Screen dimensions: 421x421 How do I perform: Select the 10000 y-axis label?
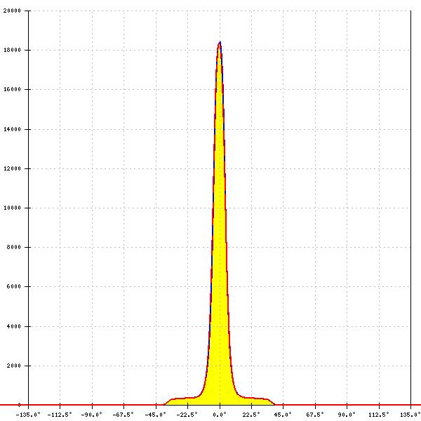point(11,208)
